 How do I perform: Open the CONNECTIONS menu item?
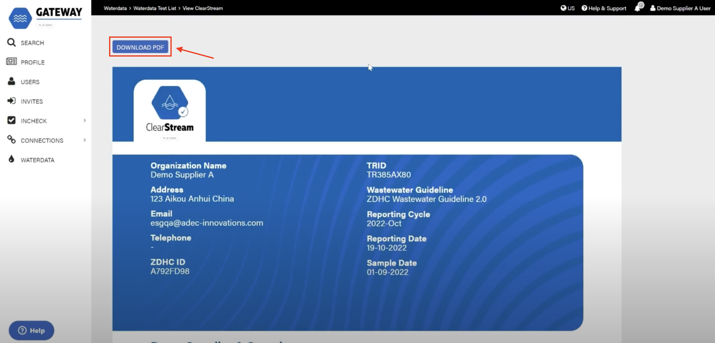pyautogui.click(x=42, y=141)
